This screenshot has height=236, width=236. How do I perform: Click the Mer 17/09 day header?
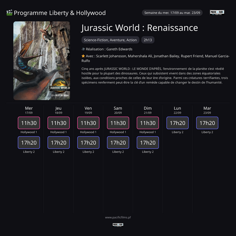(x=29, y=110)
